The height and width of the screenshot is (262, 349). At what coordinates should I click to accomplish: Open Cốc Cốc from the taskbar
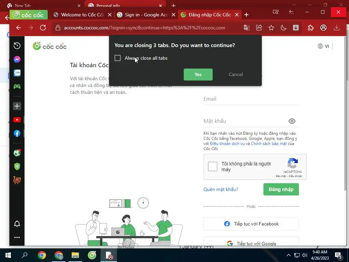click(x=92, y=255)
